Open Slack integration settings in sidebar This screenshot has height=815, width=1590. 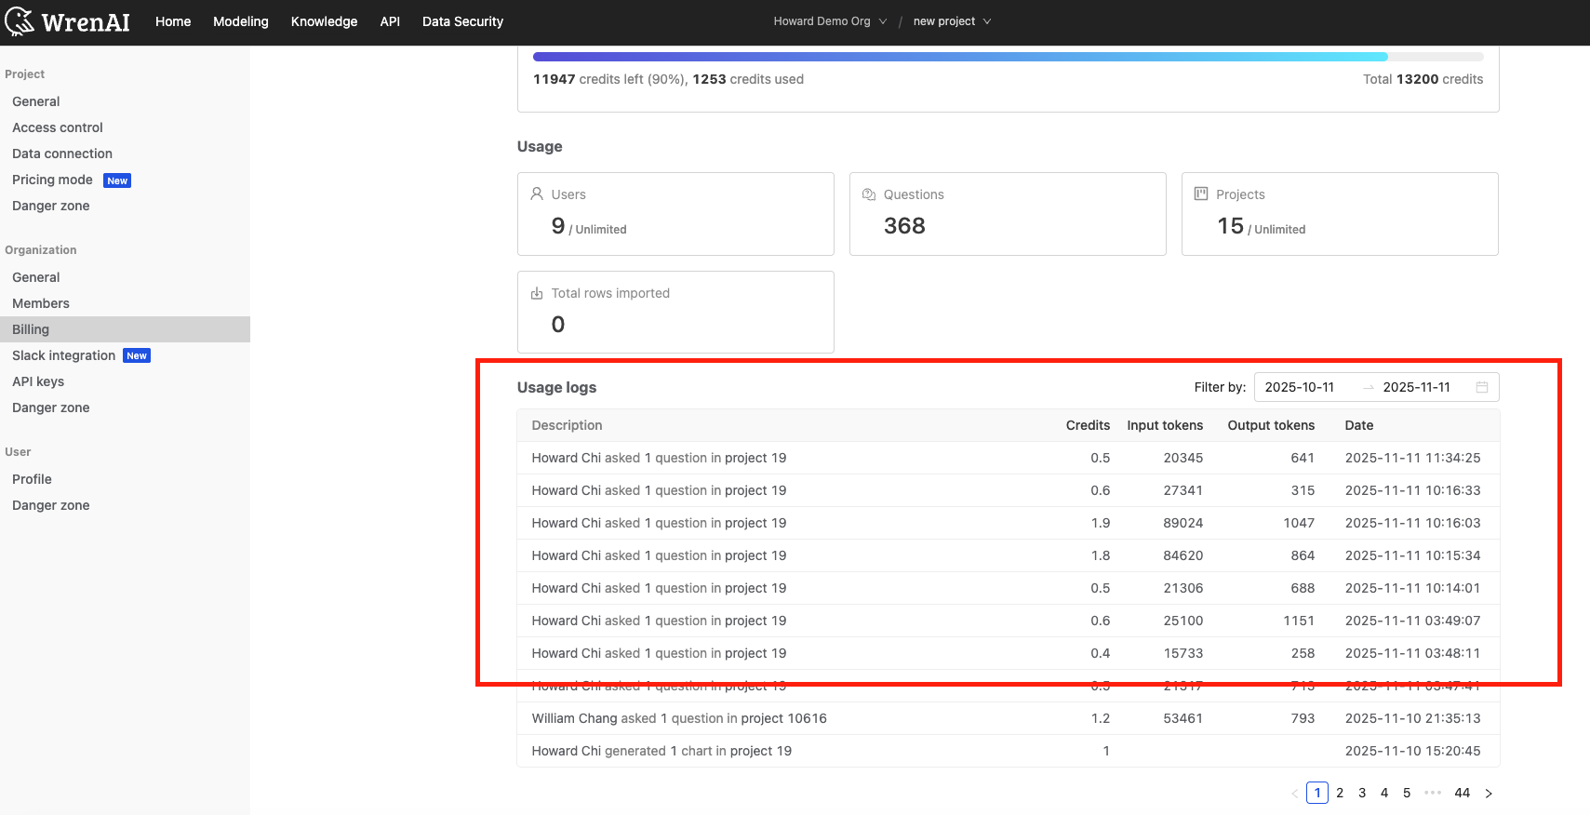64,355
